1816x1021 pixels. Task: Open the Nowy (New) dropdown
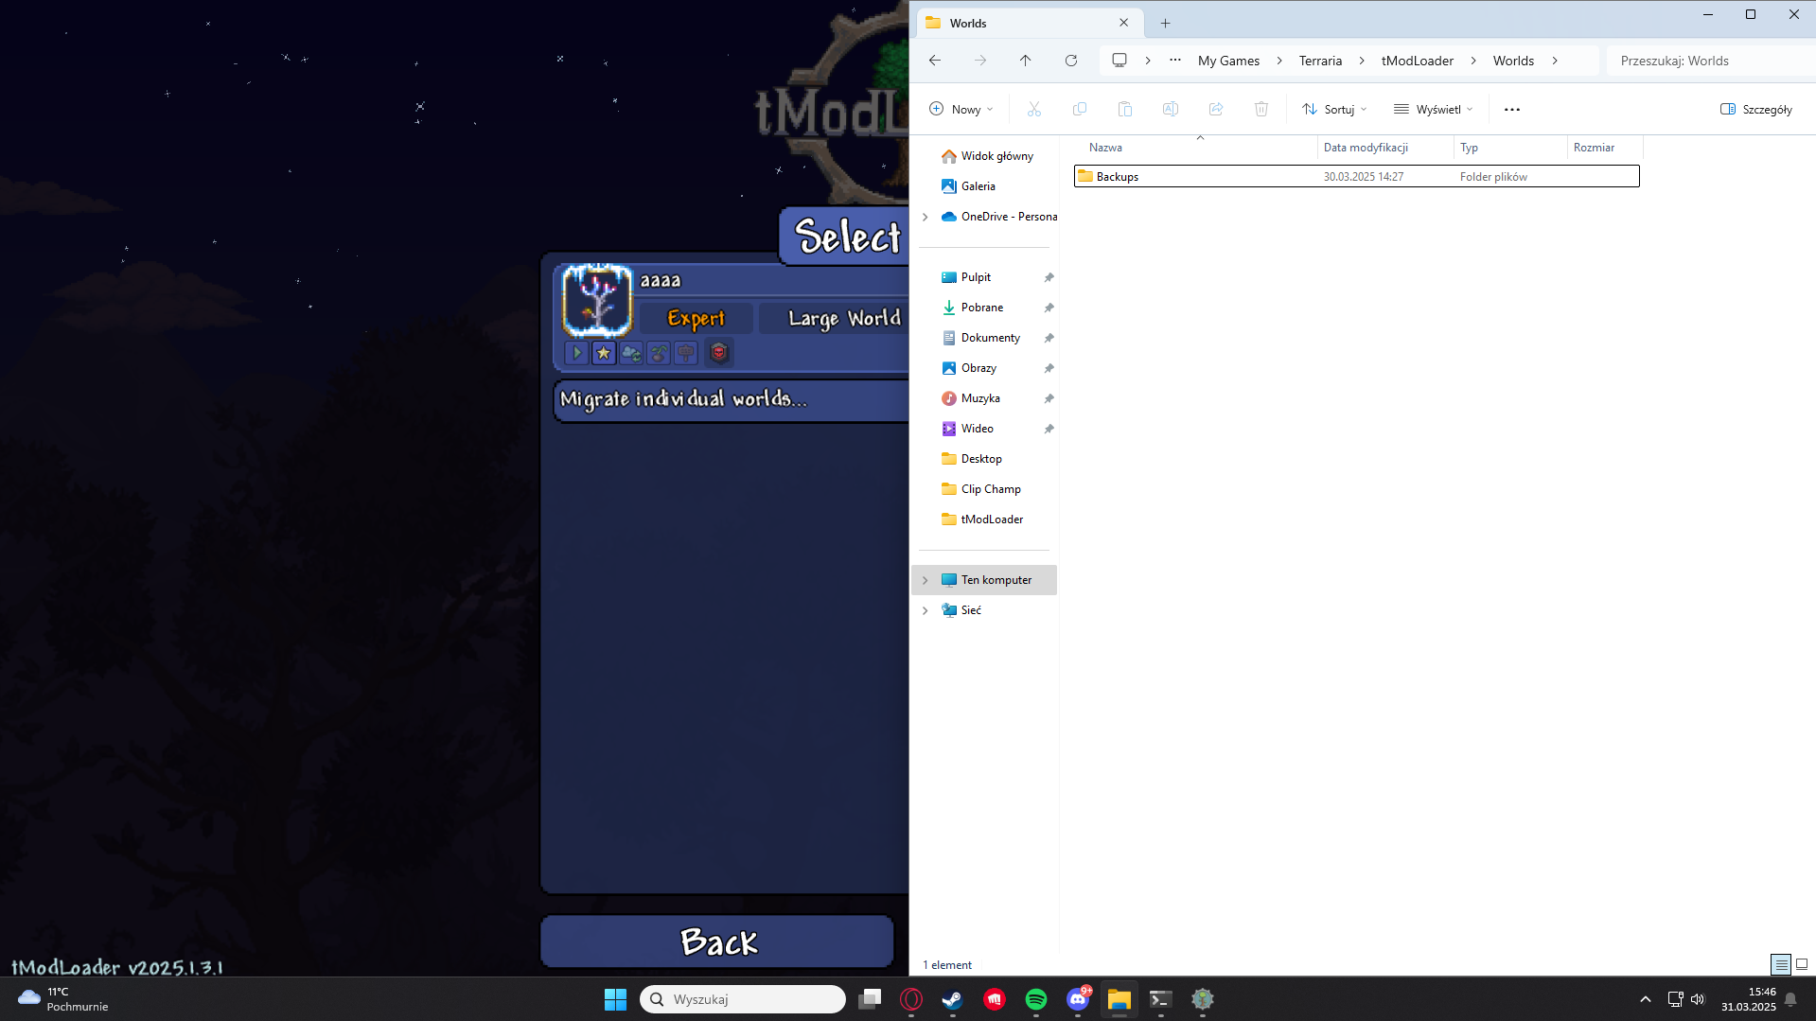961,110
